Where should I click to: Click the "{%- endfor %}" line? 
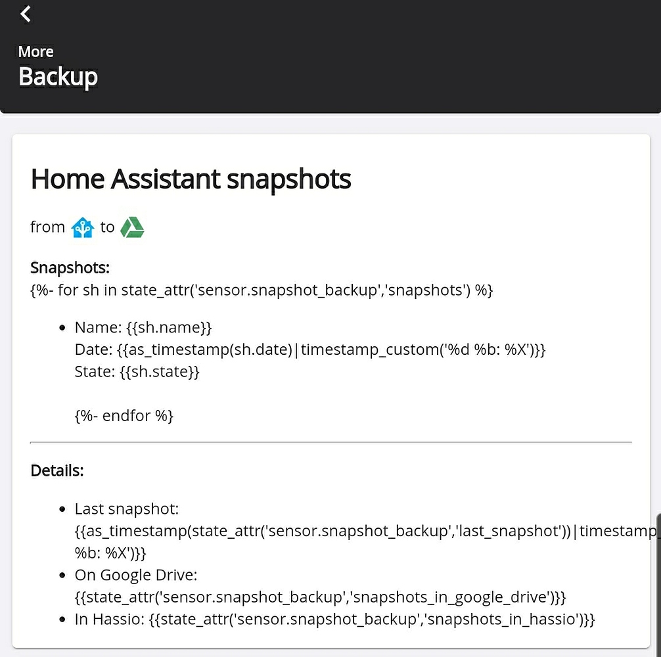pyautogui.click(x=124, y=416)
